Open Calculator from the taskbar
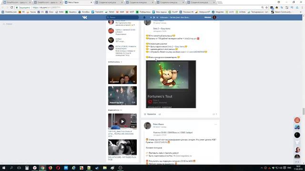Viewport: 305px width, 171px height. click(27, 168)
